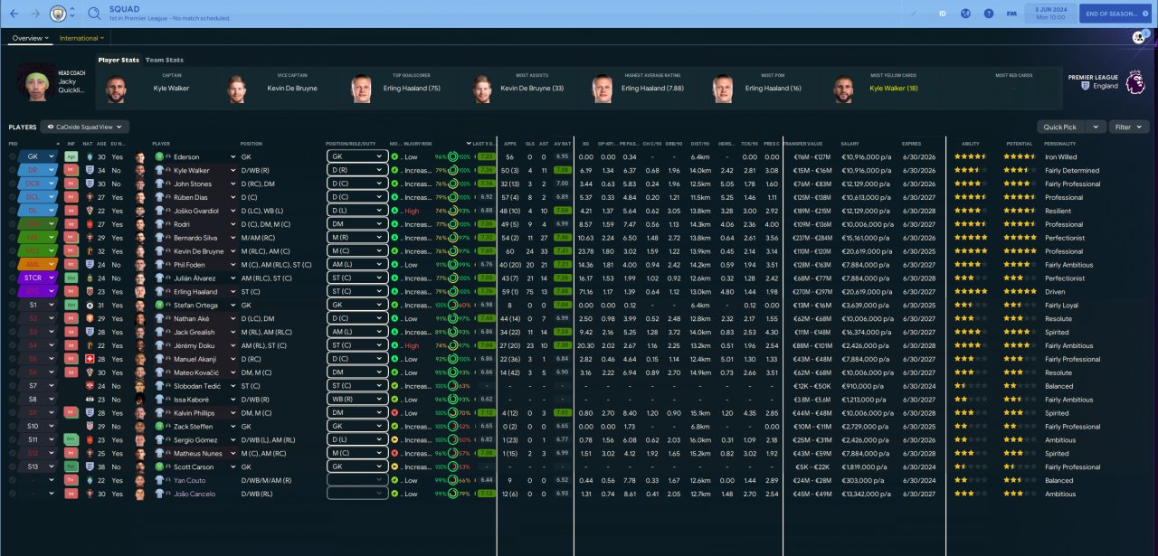The height and width of the screenshot is (556, 1158).
Task: Click Ederson's condition ring icon
Action: [x=452, y=156]
